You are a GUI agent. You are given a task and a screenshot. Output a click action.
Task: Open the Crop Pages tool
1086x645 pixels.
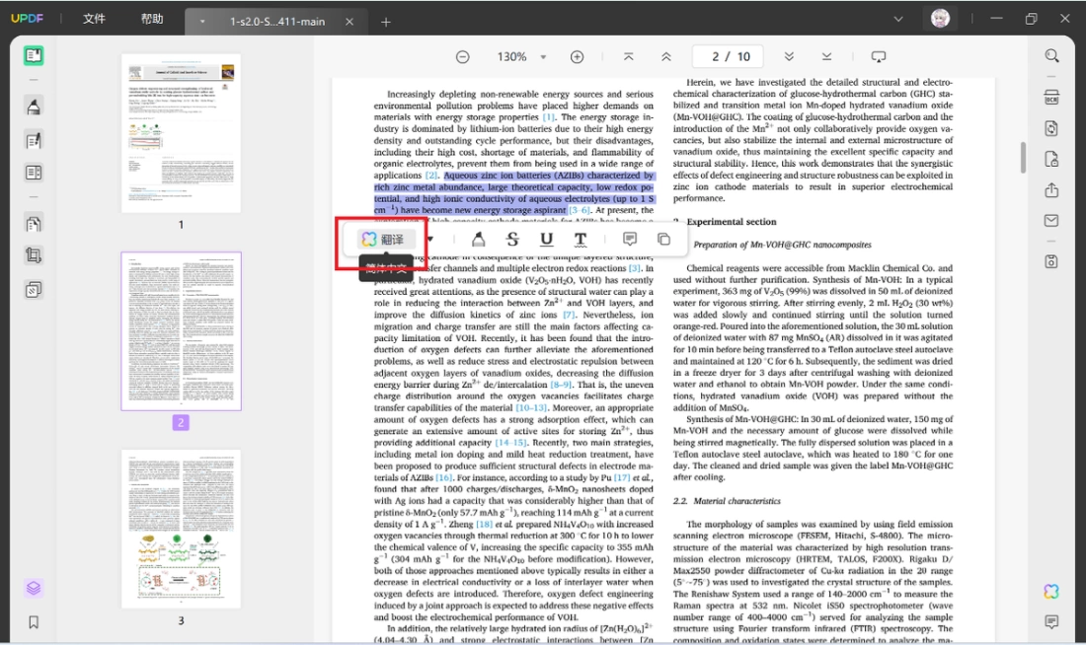34,255
